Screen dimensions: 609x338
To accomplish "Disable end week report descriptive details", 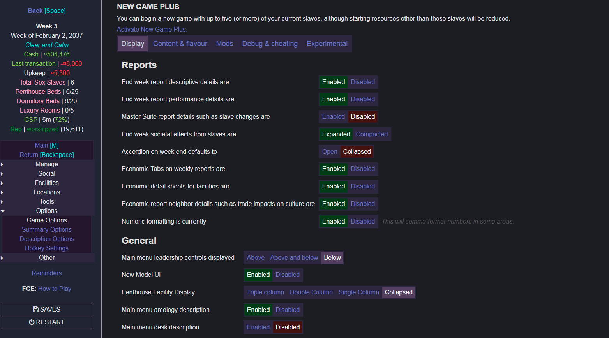I will click(x=362, y=82).
